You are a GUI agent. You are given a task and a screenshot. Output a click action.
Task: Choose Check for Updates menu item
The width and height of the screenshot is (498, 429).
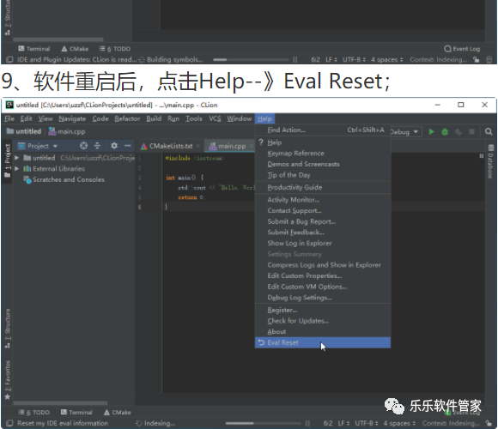pos(323,321)
